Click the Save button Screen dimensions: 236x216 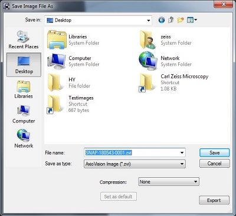click(x=215, y=152)
